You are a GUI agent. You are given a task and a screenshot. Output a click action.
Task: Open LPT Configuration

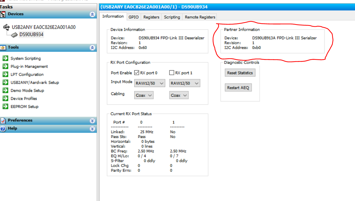click(27, 74)
